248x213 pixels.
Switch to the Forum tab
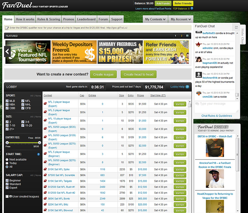(x=103, y=19)
